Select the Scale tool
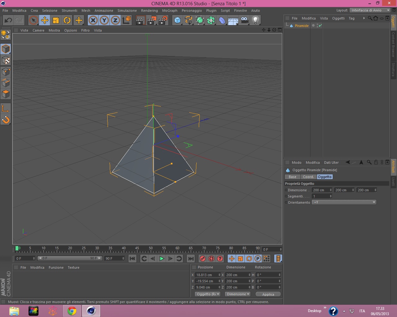The height and width of the screenshot is (317, 397). (x=56, y=20)
